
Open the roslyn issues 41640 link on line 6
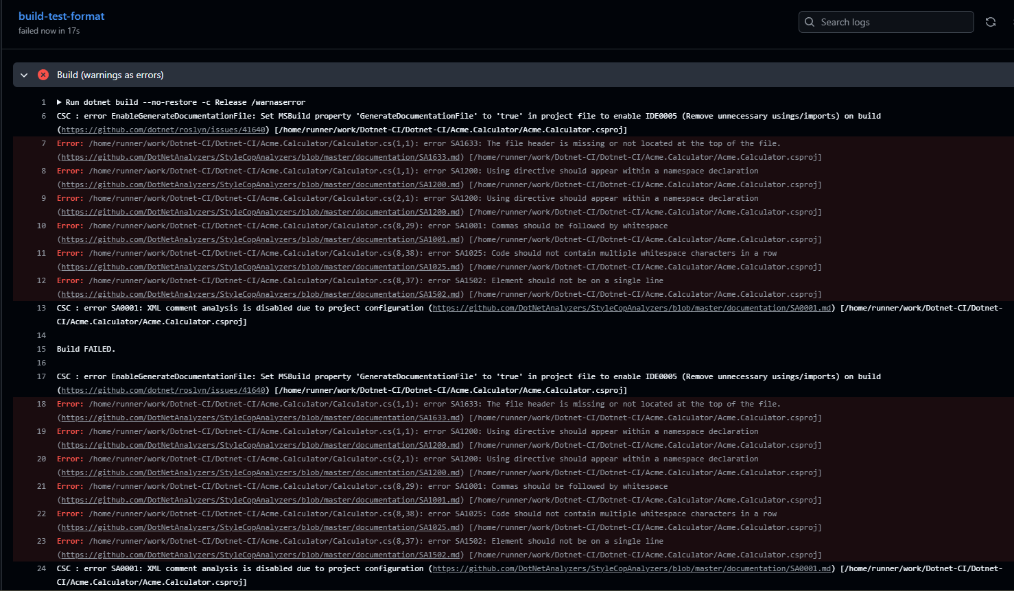coord(163,130)
